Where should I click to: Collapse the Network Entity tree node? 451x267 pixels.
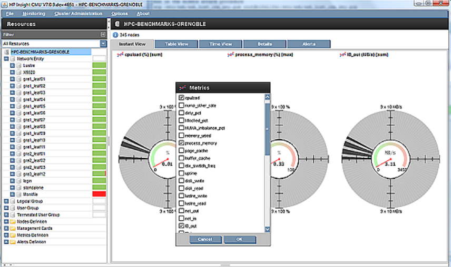pyautogui.click(x=6, y=59)
